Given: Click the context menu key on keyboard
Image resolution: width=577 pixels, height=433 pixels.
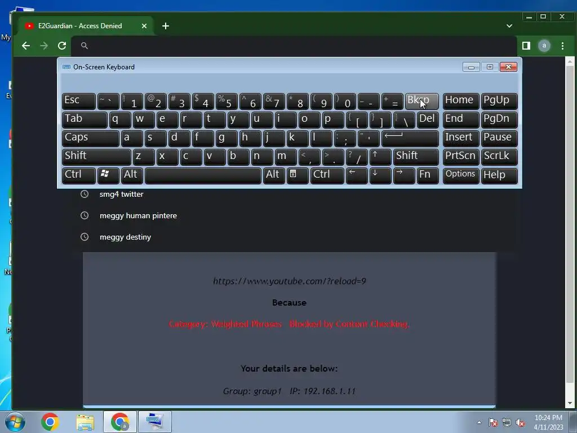Looking at the screenshot, I should point(298,176).
